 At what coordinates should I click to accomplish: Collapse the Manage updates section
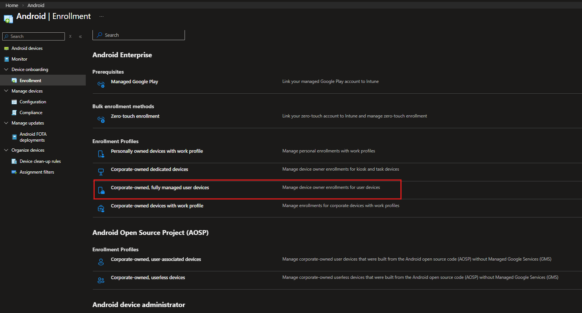tap(6, 123)
